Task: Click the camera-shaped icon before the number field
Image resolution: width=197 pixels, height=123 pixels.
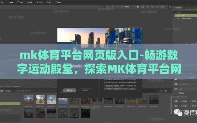Action: click(x=157, y=7)
